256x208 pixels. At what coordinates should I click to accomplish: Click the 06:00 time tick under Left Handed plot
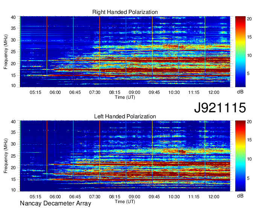55,197
